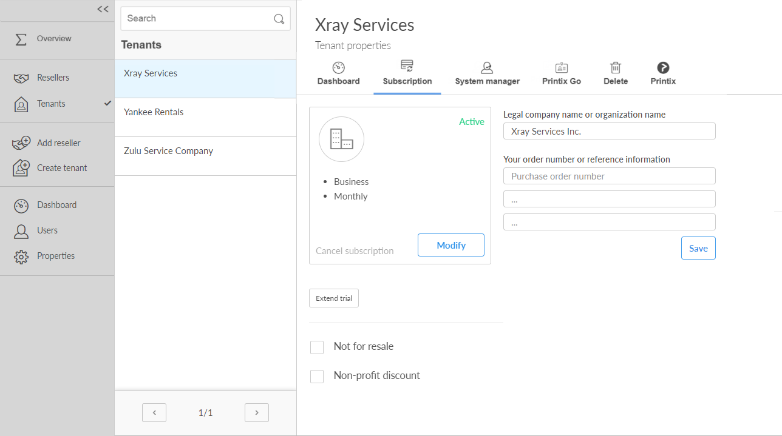Go to next page of tenants
782x436 pixels.
[256, 413]
